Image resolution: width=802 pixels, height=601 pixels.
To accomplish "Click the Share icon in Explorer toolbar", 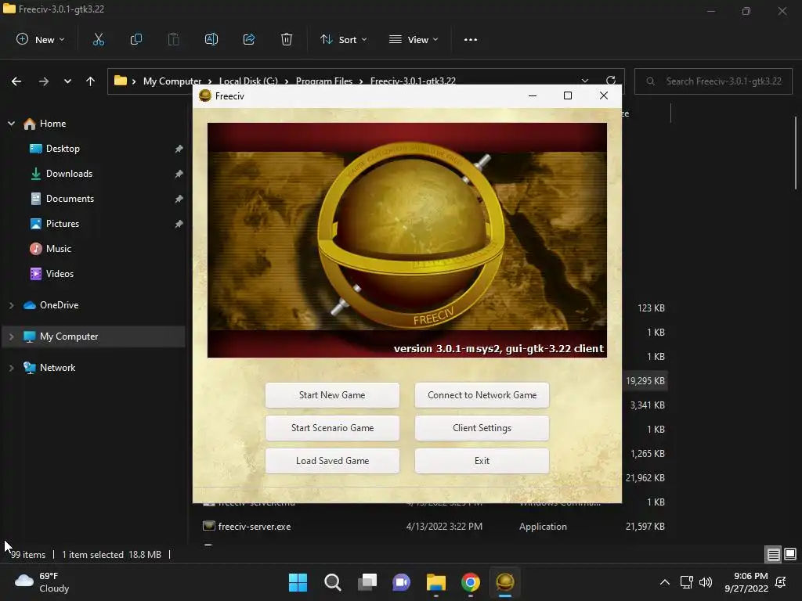I will [249, 39].
